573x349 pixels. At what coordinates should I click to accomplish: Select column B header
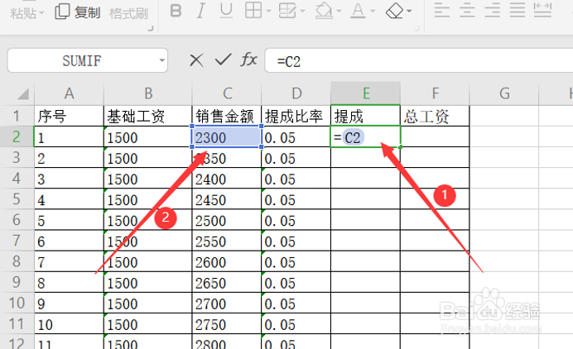148,93
